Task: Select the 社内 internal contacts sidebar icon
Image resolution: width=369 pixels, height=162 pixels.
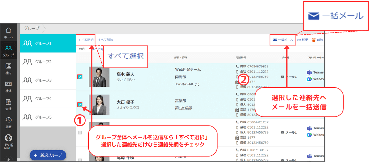Action: [8, 67]
